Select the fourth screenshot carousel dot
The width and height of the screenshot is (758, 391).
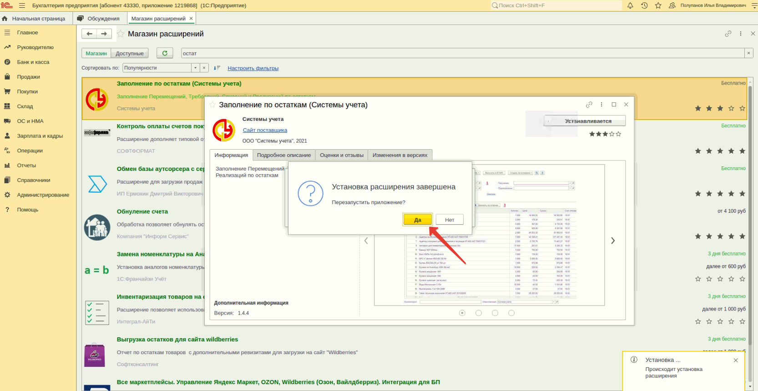(511, 313)
